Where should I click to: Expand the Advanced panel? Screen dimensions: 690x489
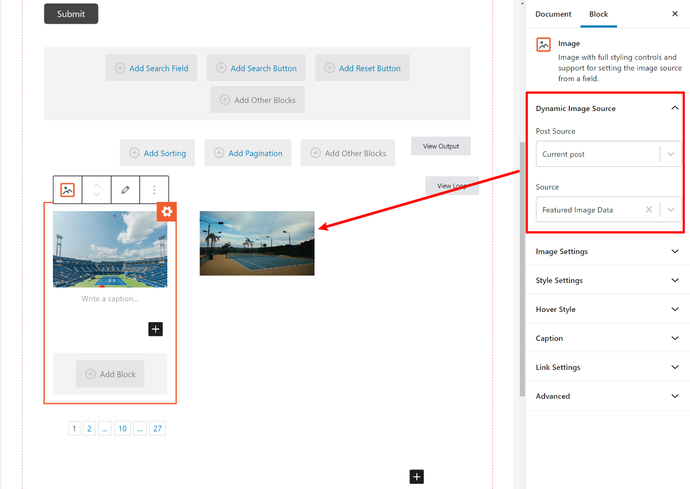(608, 396)
